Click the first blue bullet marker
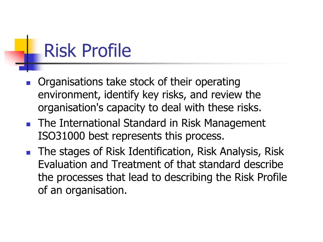 pyautogui.click(x=28, y=83)
